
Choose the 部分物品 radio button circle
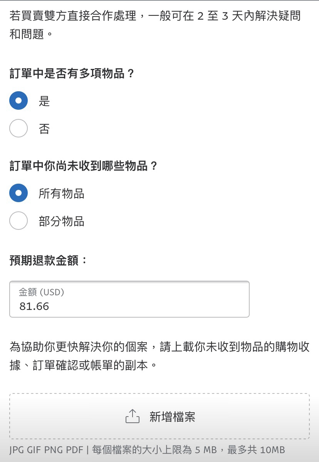[18, 221]
